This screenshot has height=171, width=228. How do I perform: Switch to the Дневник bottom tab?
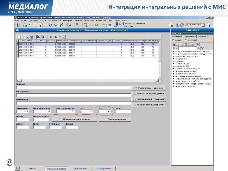[x=33, y=168]
